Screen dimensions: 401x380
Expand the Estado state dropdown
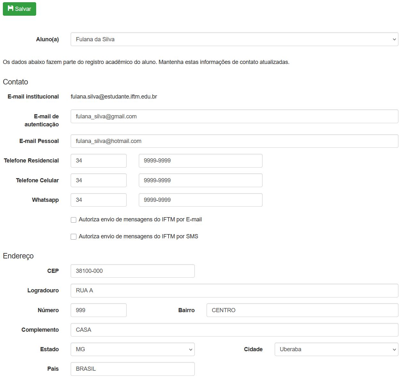tap(132, 349)
